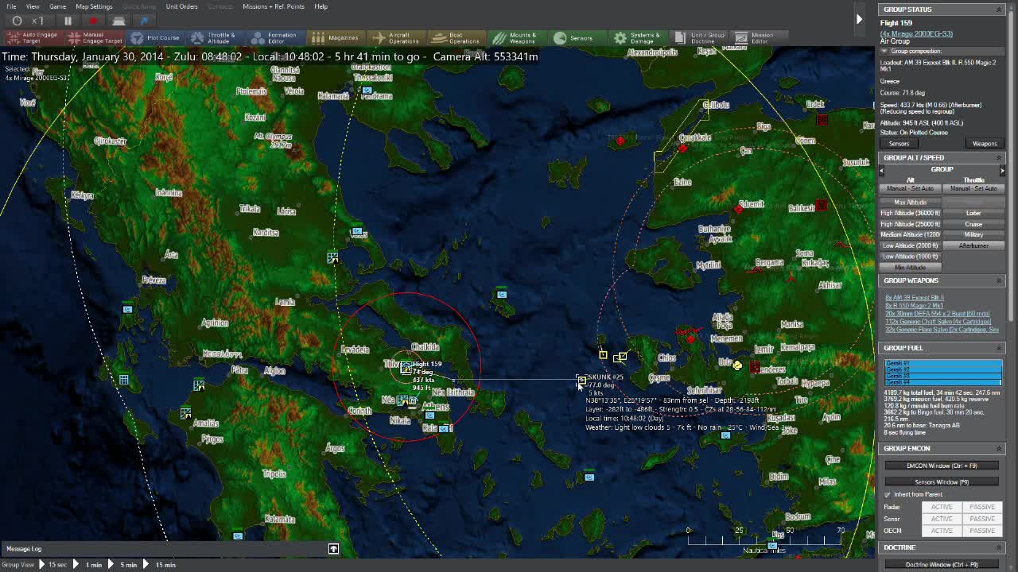Open Systems & Damage
The height and width of the screenshot is (572, 1018).
point(638,37)
